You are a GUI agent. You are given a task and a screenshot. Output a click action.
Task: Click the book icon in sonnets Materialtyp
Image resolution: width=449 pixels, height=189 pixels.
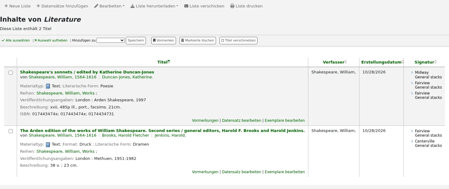(48, 86)
